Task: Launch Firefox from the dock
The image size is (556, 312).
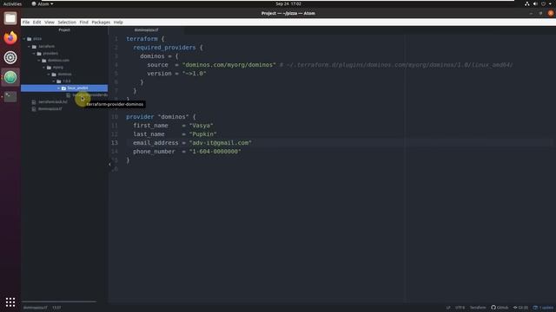Action: pos(10,37)
